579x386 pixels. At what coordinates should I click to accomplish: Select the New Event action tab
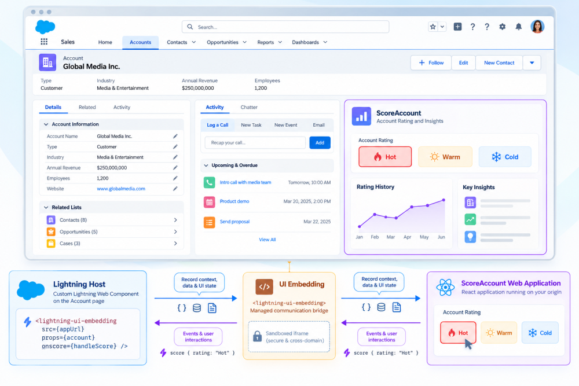(285, 125)
